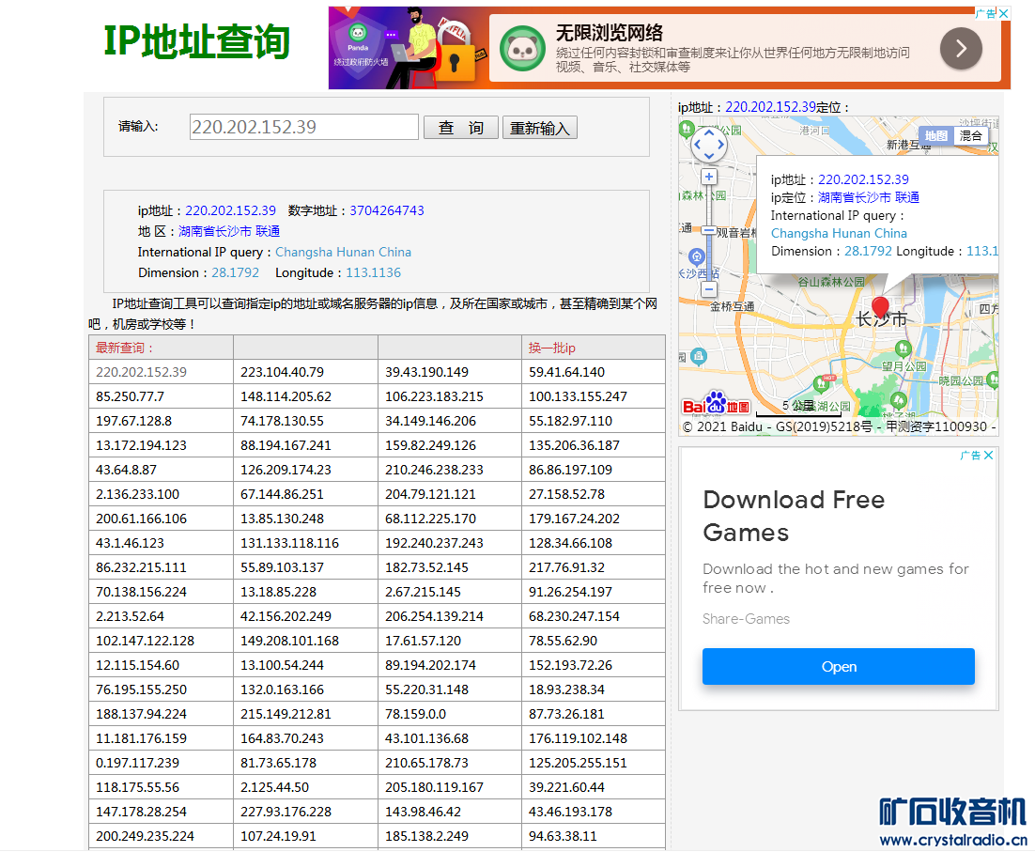Zoom out the map with the minus button

coord(709,289)
